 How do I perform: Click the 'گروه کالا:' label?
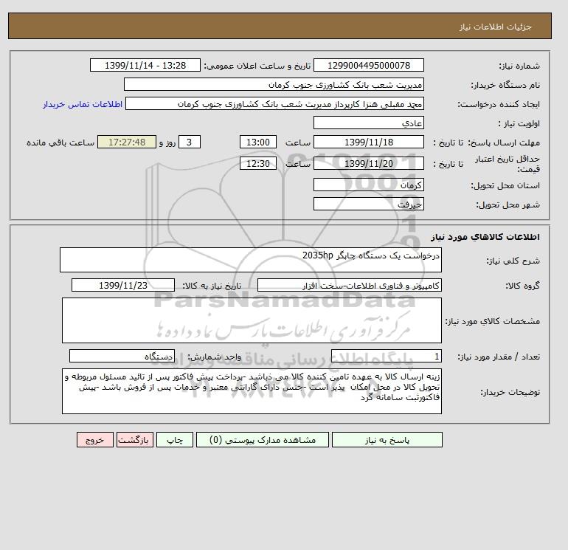coord(523,286)
